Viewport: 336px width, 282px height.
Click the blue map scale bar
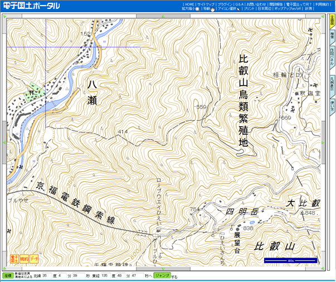tap(290, 260)
